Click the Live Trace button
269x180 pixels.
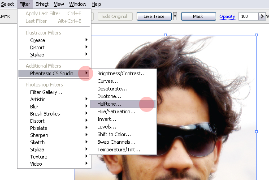(154, 17)
